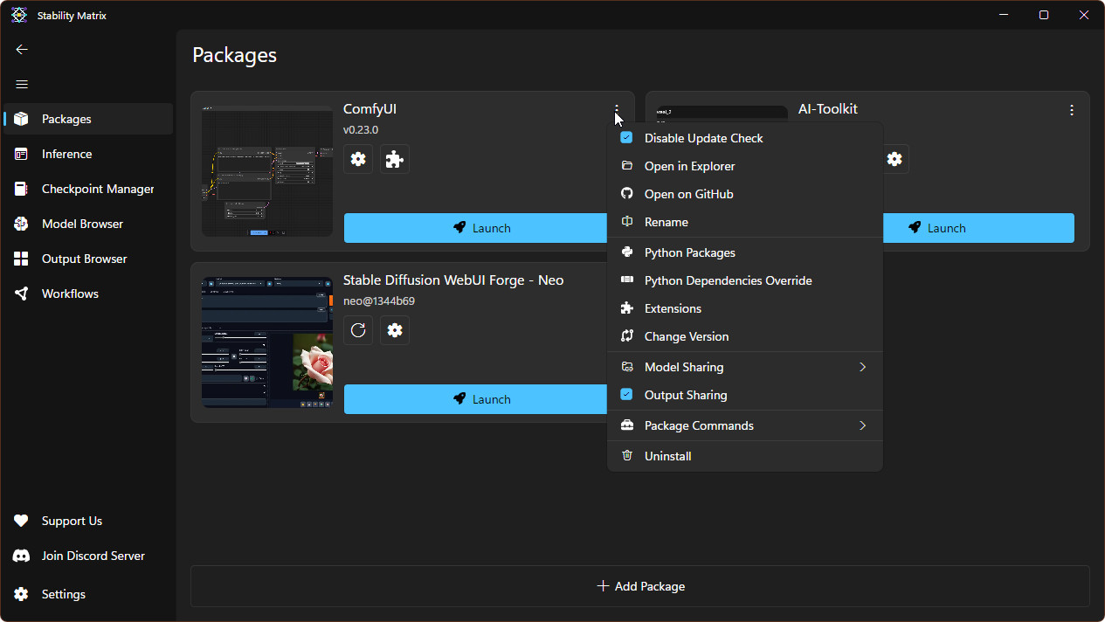1105x622 pixels.
Task: Open the AI-Toolkit three-dot menu
Action: (1072, 110)
